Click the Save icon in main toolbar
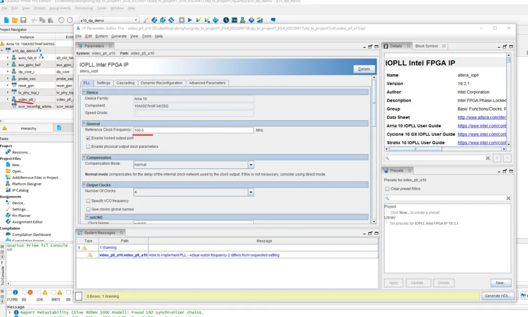 23,20
